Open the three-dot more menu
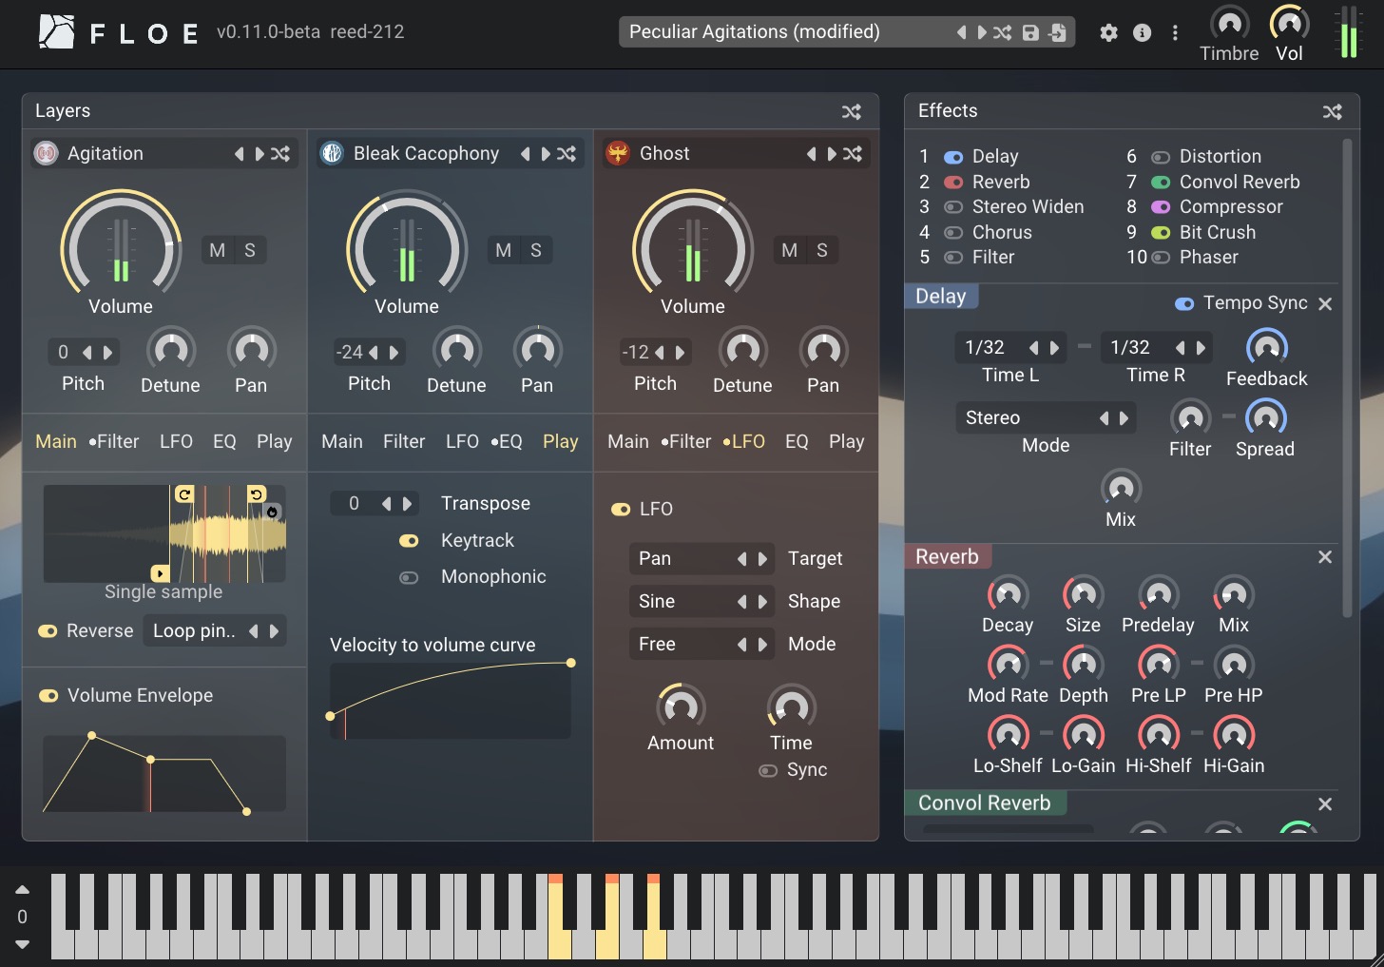The width and height of the screenshot is (1384, 967). tap(1175, 32)
